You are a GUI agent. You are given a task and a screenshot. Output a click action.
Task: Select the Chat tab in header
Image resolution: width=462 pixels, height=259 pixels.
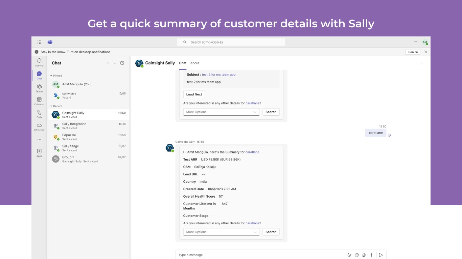[183, 63]
